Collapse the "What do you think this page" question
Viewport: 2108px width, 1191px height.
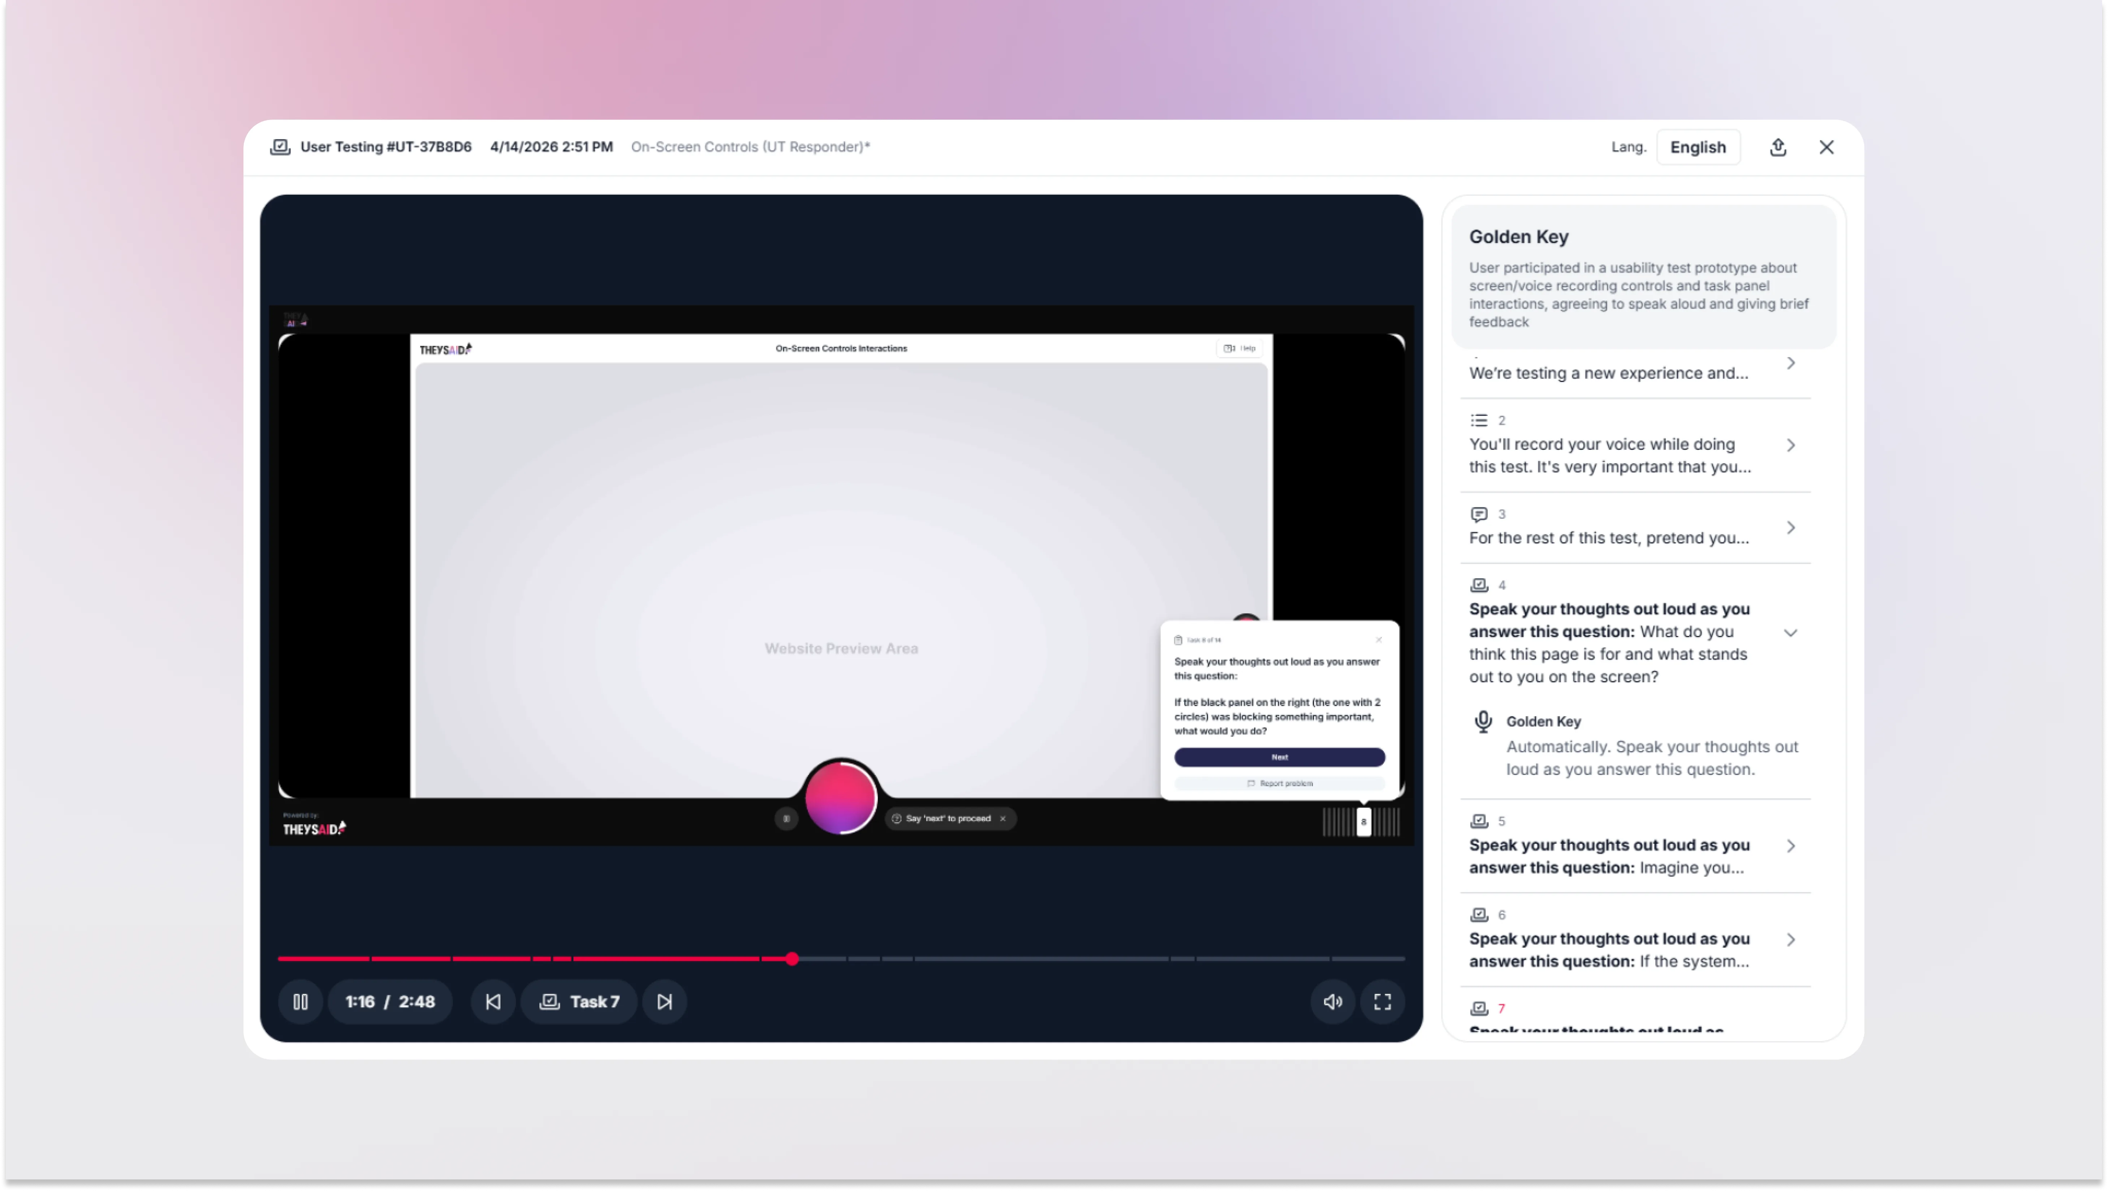coord(1790,633)
